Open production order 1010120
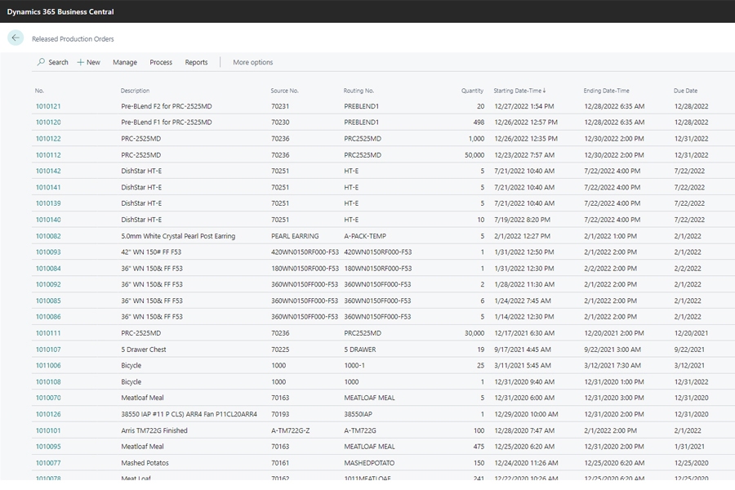This screenshot has height=490, width=735. point(48,122)
